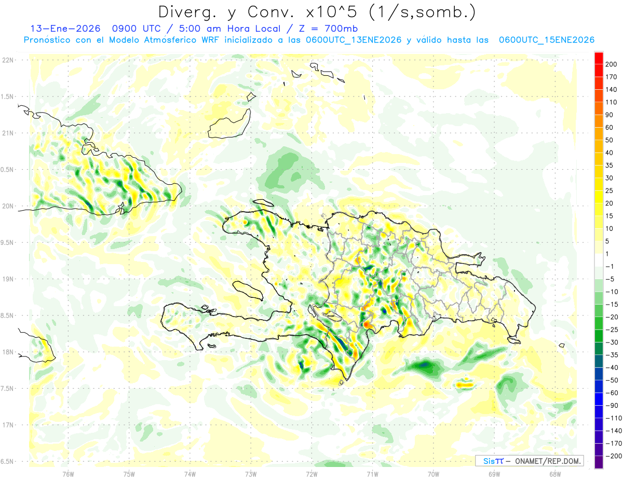Click the initialization time '0600UTC_13ENE2026'
This screenshot has width=623, height=481.
click(353, 40)
